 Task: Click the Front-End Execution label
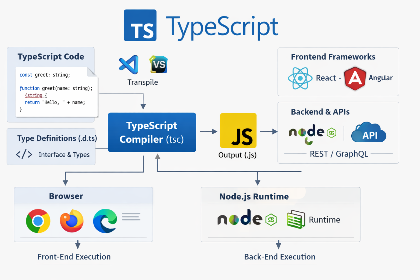coord(74,257)
